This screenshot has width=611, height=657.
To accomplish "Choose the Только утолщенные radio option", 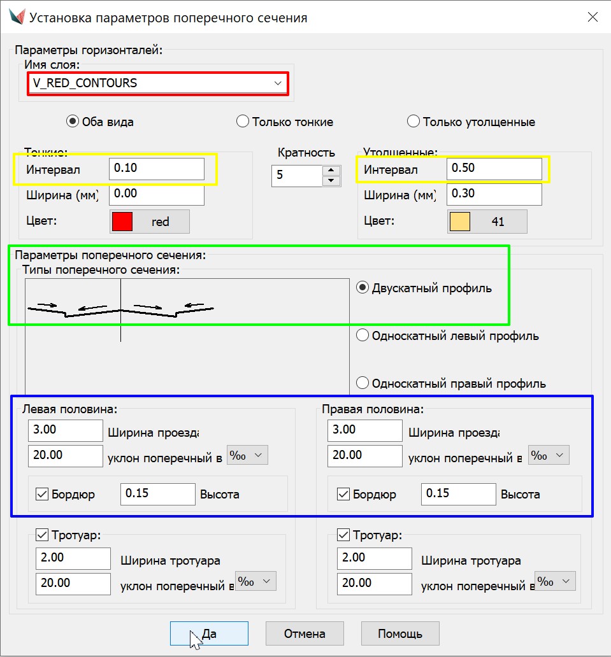I will point(413,122).
